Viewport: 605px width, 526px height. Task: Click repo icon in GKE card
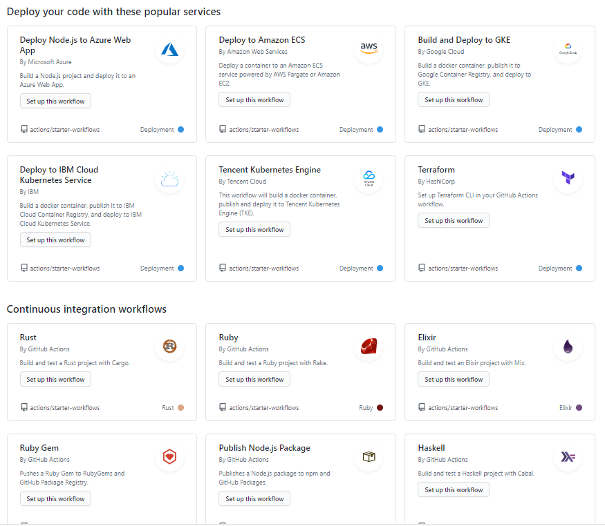click(x=421, y=129)
